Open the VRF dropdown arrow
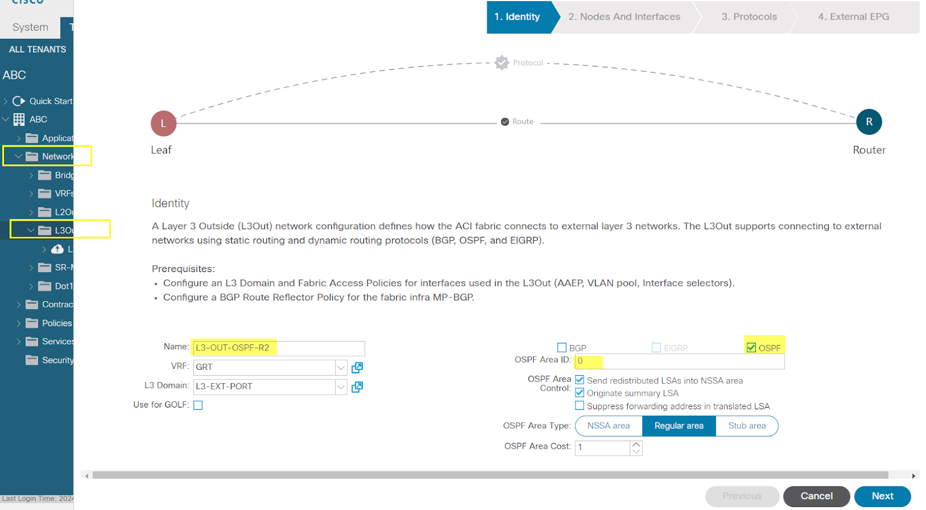The image size is (926, 510). 341,368
